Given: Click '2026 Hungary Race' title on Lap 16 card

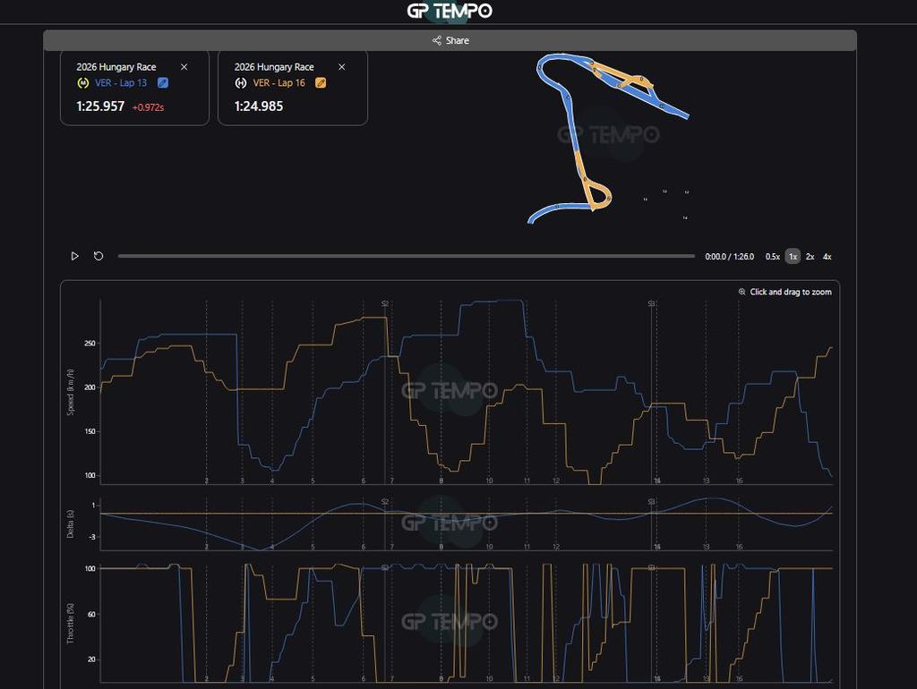Looking at the screenshot, I should (x=274, y=67).
